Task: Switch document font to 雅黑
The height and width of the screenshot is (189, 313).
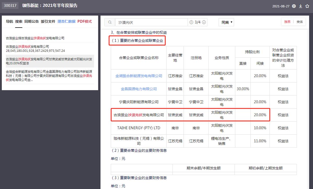Action: point(287,22)
